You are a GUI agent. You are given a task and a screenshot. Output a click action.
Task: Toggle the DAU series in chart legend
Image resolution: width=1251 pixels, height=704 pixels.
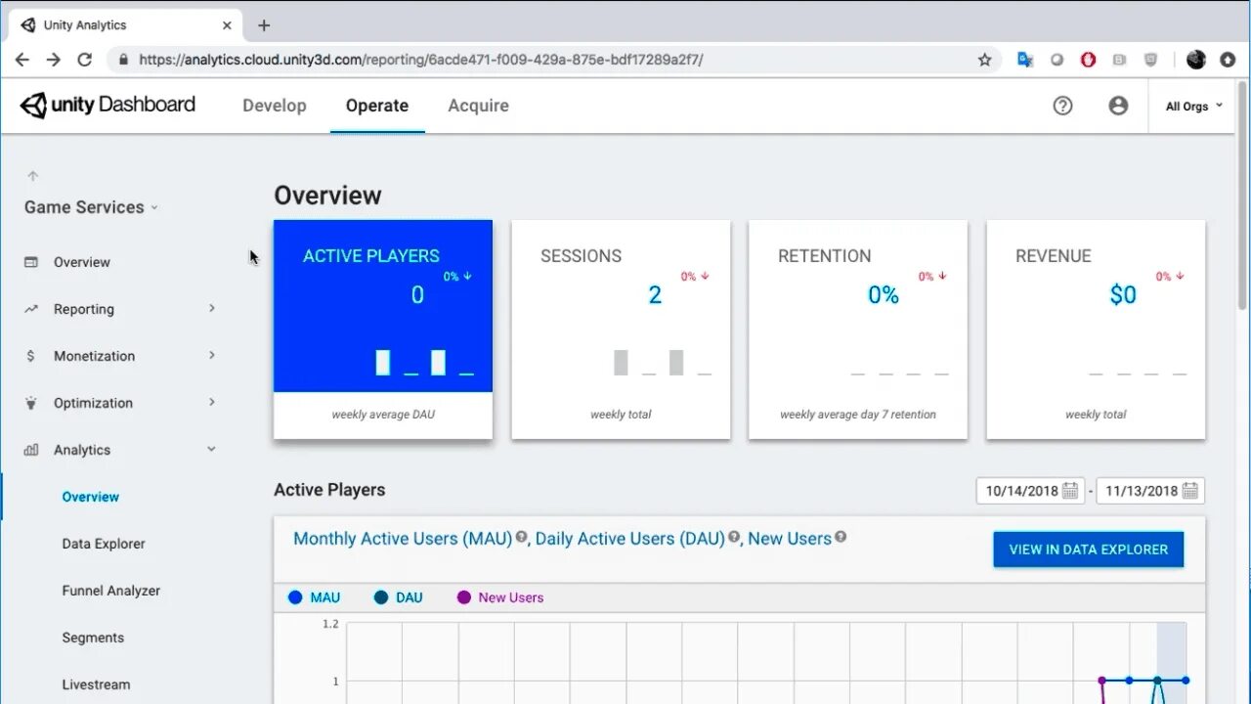click(x=399, y=597)
